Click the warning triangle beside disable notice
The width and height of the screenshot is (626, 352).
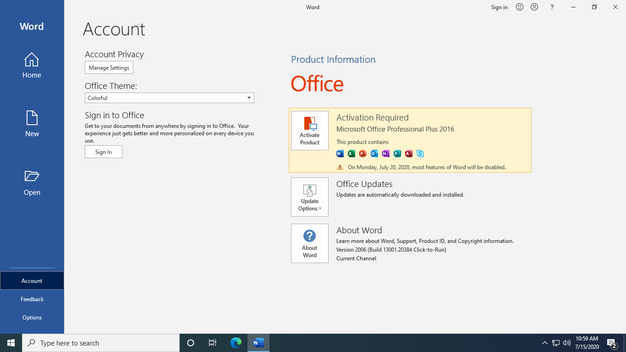(x=340, y=167)
